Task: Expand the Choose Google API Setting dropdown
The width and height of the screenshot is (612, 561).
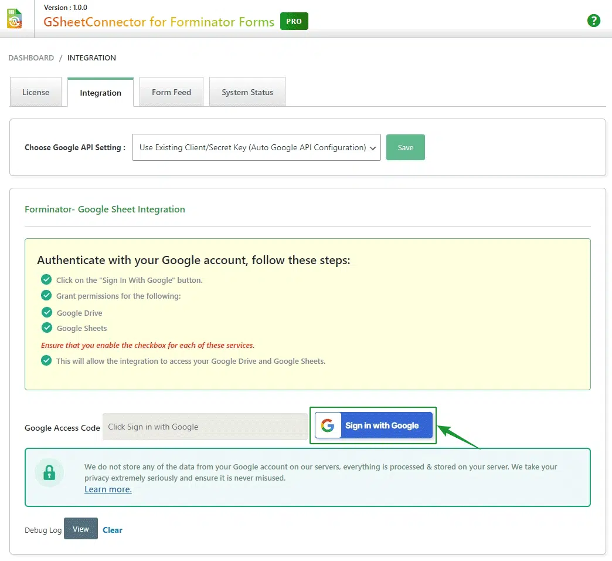Action: click(x=256, y=147)
